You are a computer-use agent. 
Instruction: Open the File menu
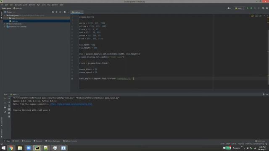[2, 5]
